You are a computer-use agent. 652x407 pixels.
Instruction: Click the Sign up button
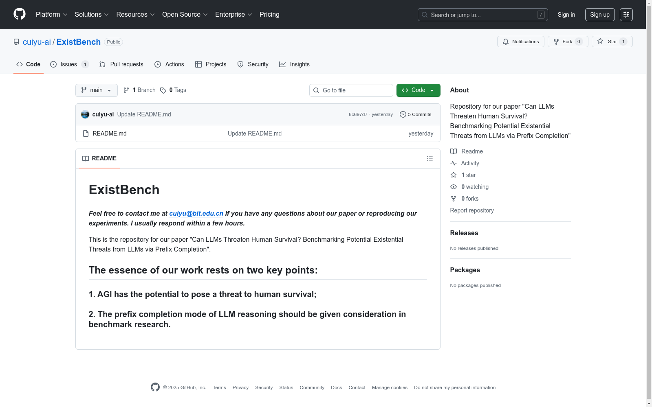[x=600, y=15]
